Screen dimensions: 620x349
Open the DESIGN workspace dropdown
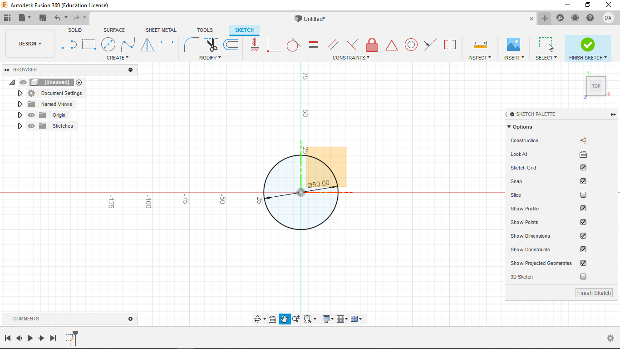pos(30,44)
